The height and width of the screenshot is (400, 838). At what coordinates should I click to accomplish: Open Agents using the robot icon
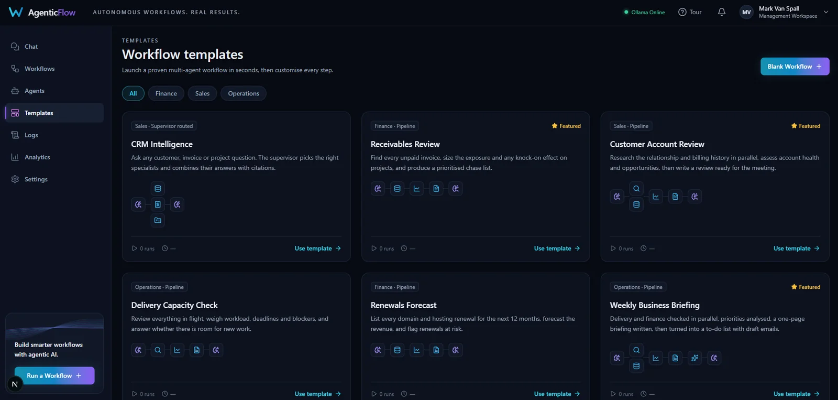[x=15, y=91]
